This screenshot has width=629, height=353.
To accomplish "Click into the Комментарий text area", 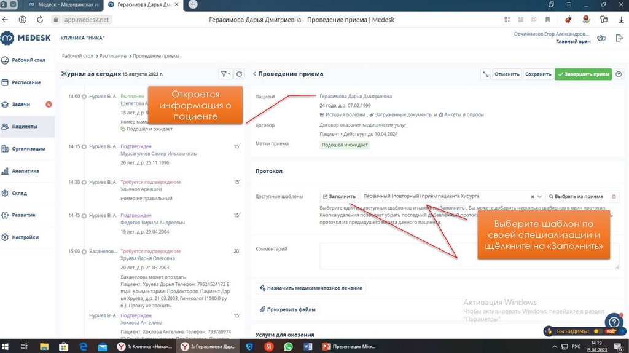I will (x=470, y=256).
